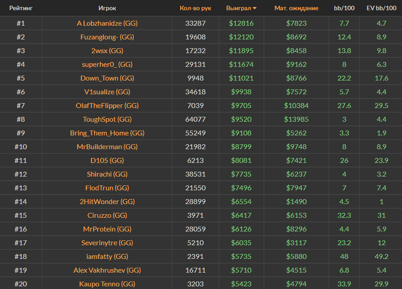Click the EV bb/100 column header

coord(381,8)
